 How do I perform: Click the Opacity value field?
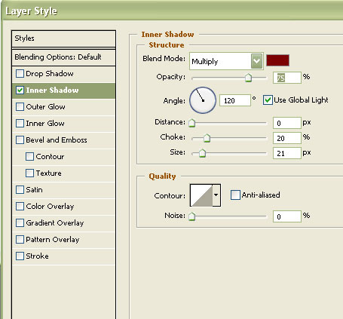tap(287, 78)
